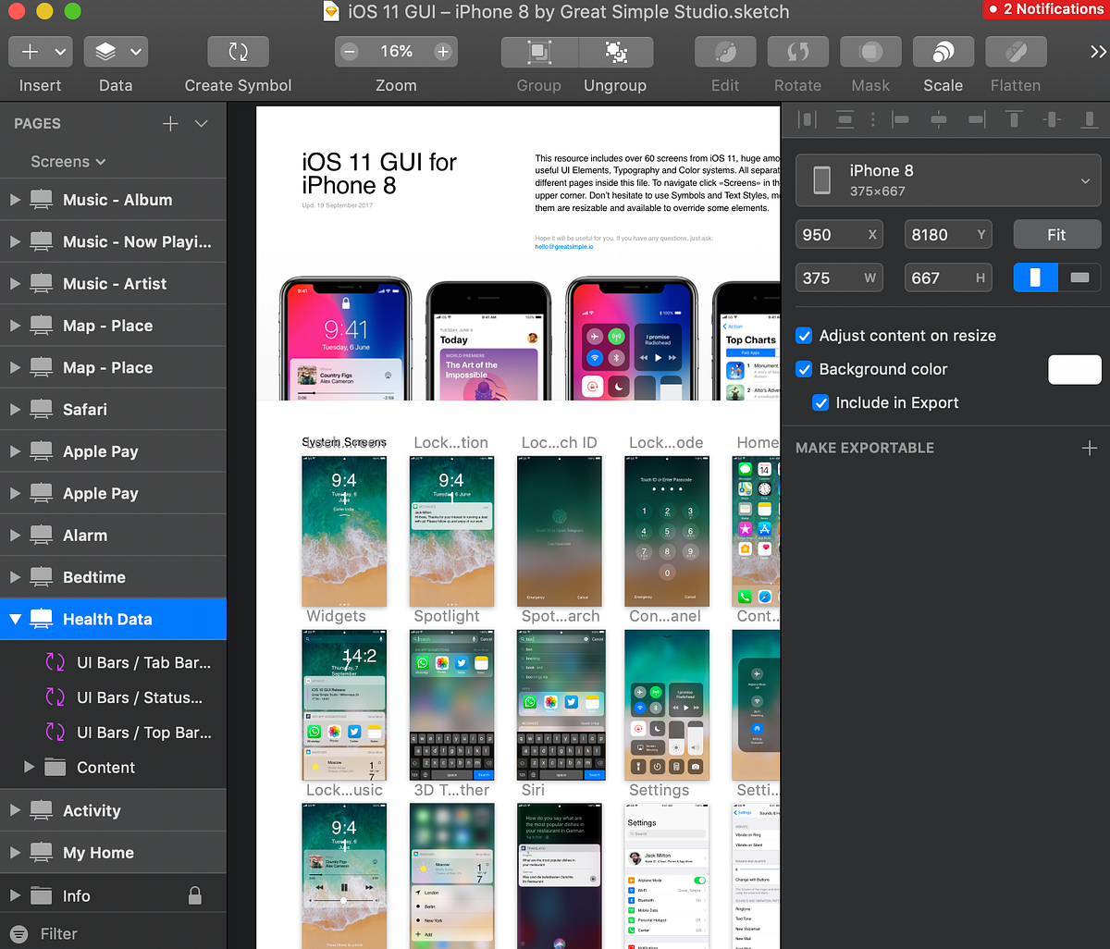Zoom out using the minus icon

pos(350,52)
